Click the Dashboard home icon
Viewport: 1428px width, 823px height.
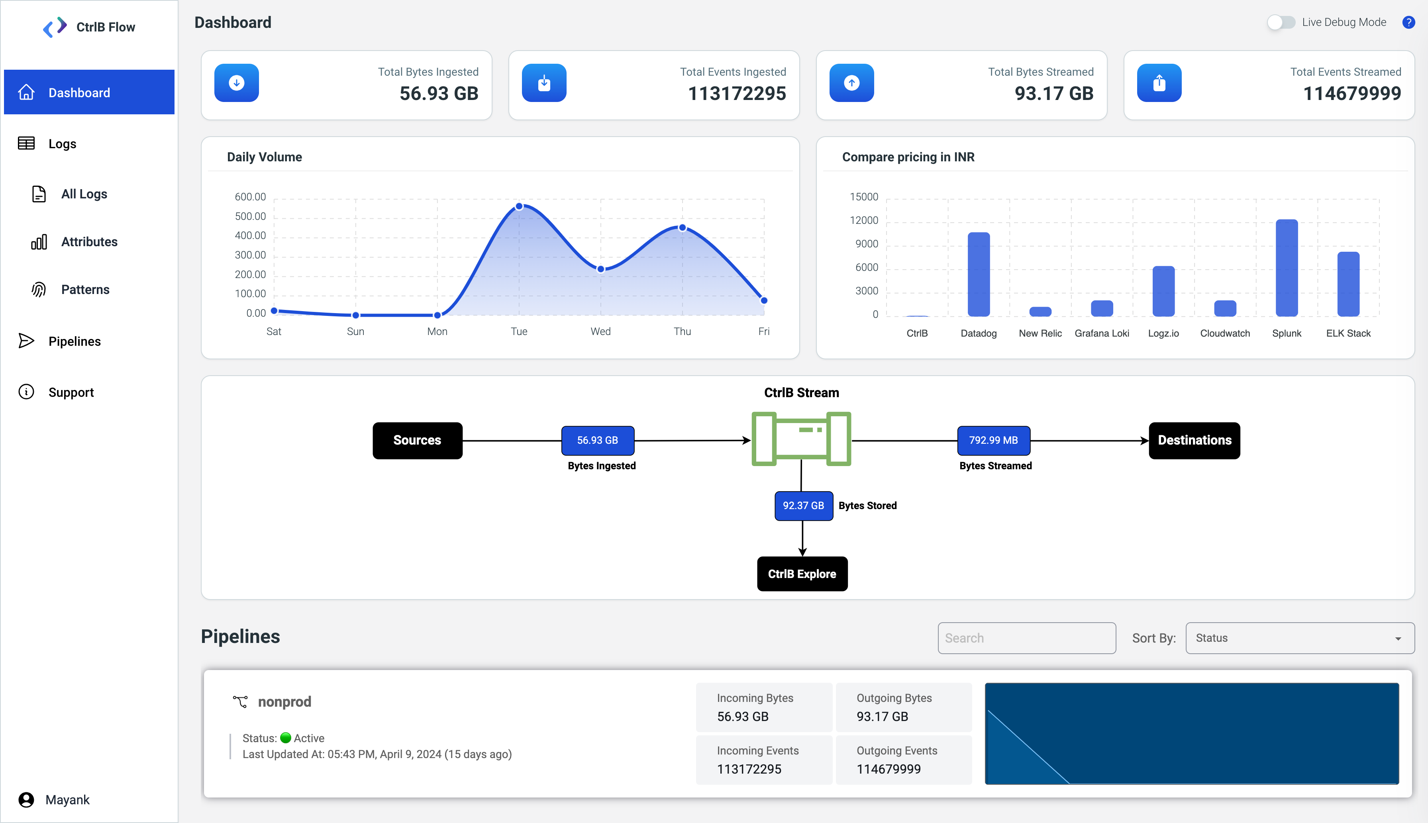coord(26,92)
